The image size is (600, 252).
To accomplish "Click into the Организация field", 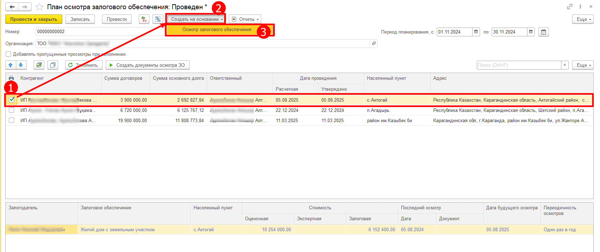I will (203, 43).
